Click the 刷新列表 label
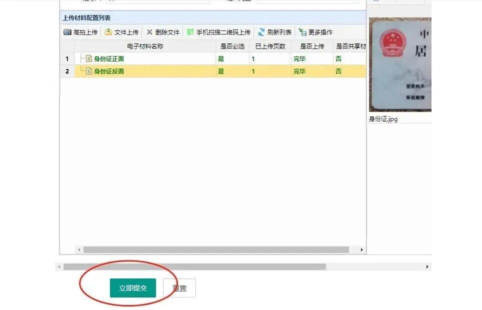The width and height of the screenshot is (482, 310). click(279, 32)
